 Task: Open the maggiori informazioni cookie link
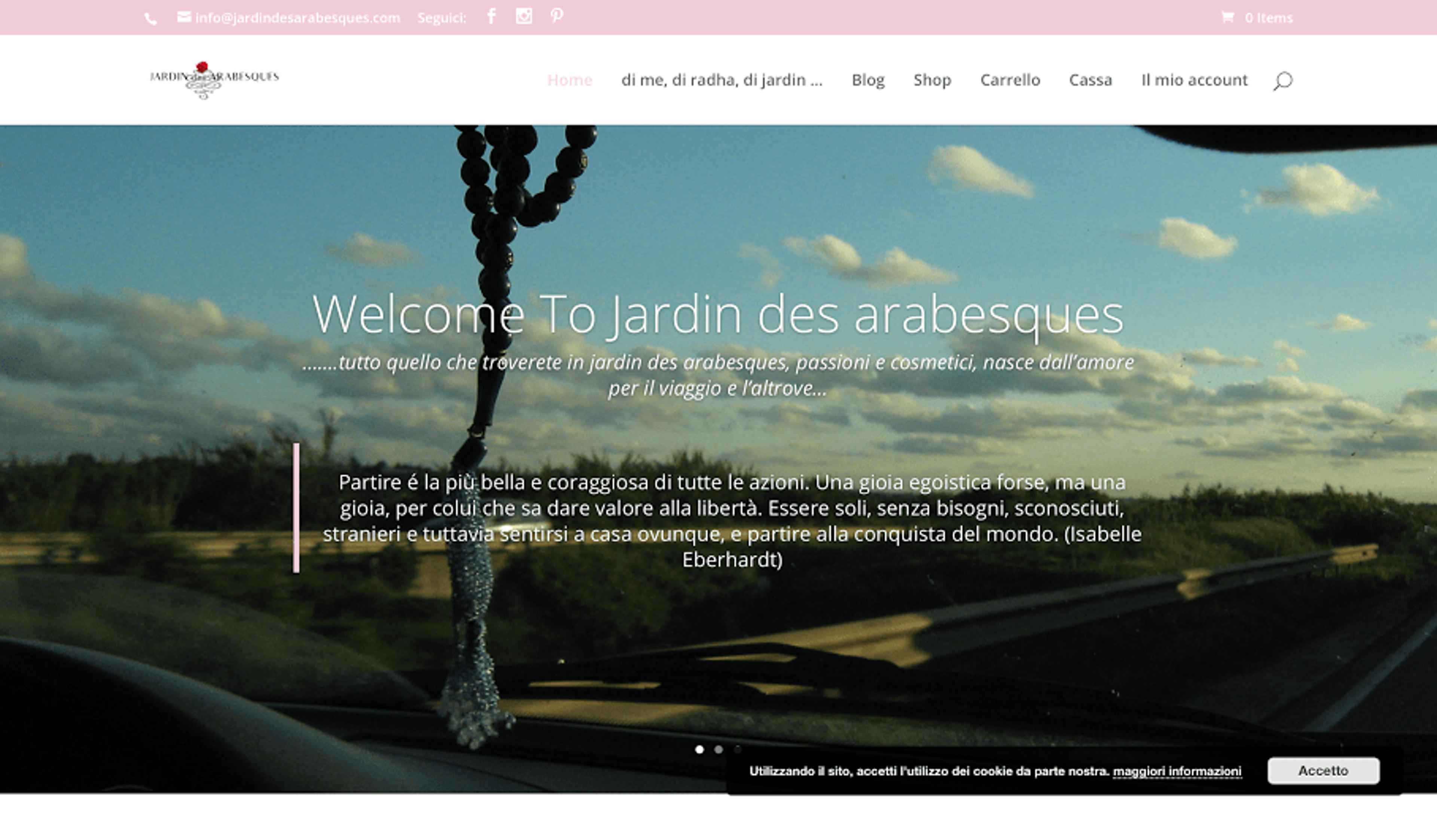pos(1177,771)
